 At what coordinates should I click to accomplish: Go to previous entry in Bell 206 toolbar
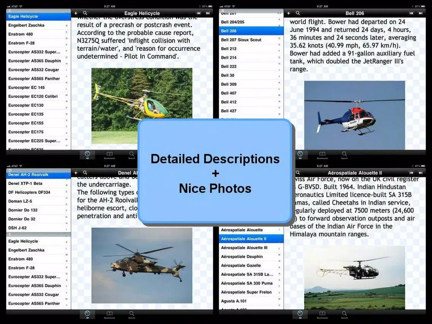pyautogui.click(x=411, y=13)
